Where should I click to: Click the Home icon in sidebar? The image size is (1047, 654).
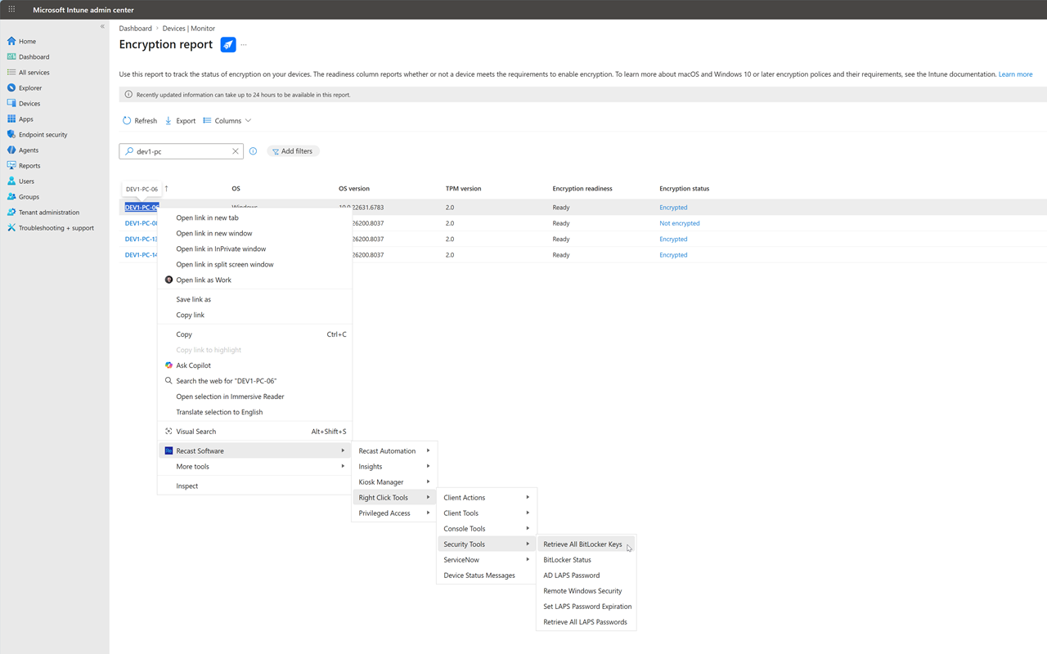point(11,41)
